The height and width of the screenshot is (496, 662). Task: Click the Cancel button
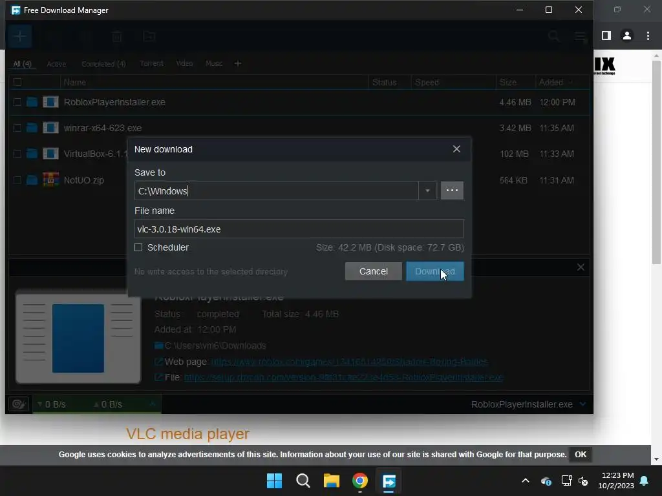pos(373,271)
